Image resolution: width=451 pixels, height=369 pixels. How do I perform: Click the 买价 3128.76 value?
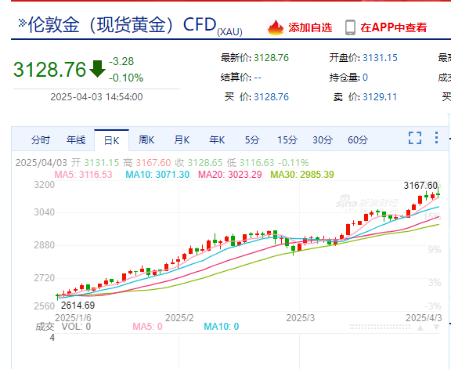(271, 97)
